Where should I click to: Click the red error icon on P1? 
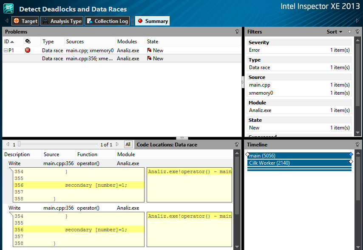28,50
